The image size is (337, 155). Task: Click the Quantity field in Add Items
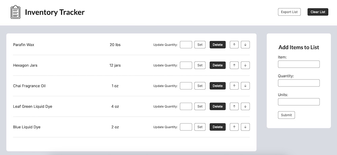tap(299, 83)
